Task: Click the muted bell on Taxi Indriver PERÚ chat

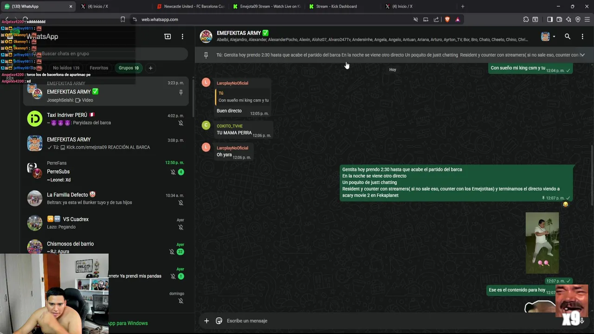Action: click(181, 123)
